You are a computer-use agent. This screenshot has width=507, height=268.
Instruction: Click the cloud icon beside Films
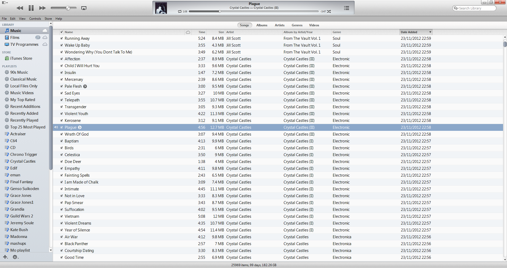click(x=45, y=38)
